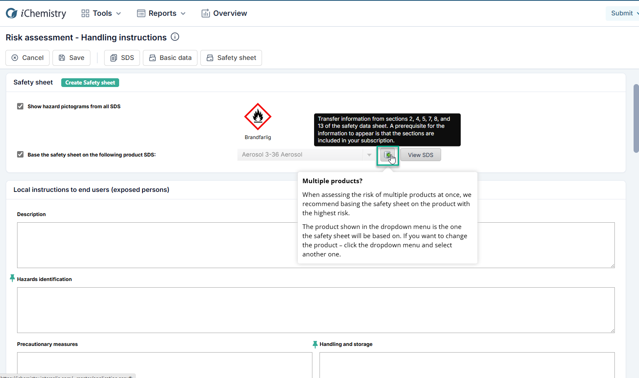Image resolution: width=639 pixels, height=378 pixels.
Task: Toggle Base the safety sheet on product SDS
Action: click(20, 154)
